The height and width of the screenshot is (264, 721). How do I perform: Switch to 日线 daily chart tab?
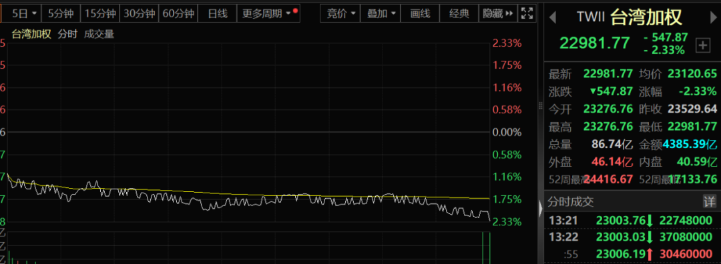(x=218, y=14)
